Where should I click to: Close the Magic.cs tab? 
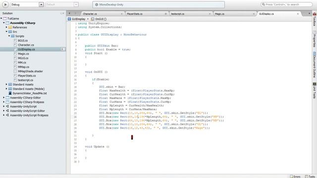[x=254, y=14]
